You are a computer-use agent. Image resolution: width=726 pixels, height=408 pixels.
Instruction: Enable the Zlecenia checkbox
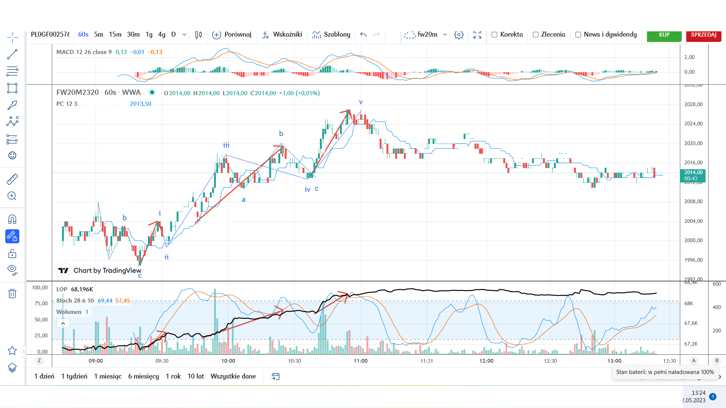(535, 35)
